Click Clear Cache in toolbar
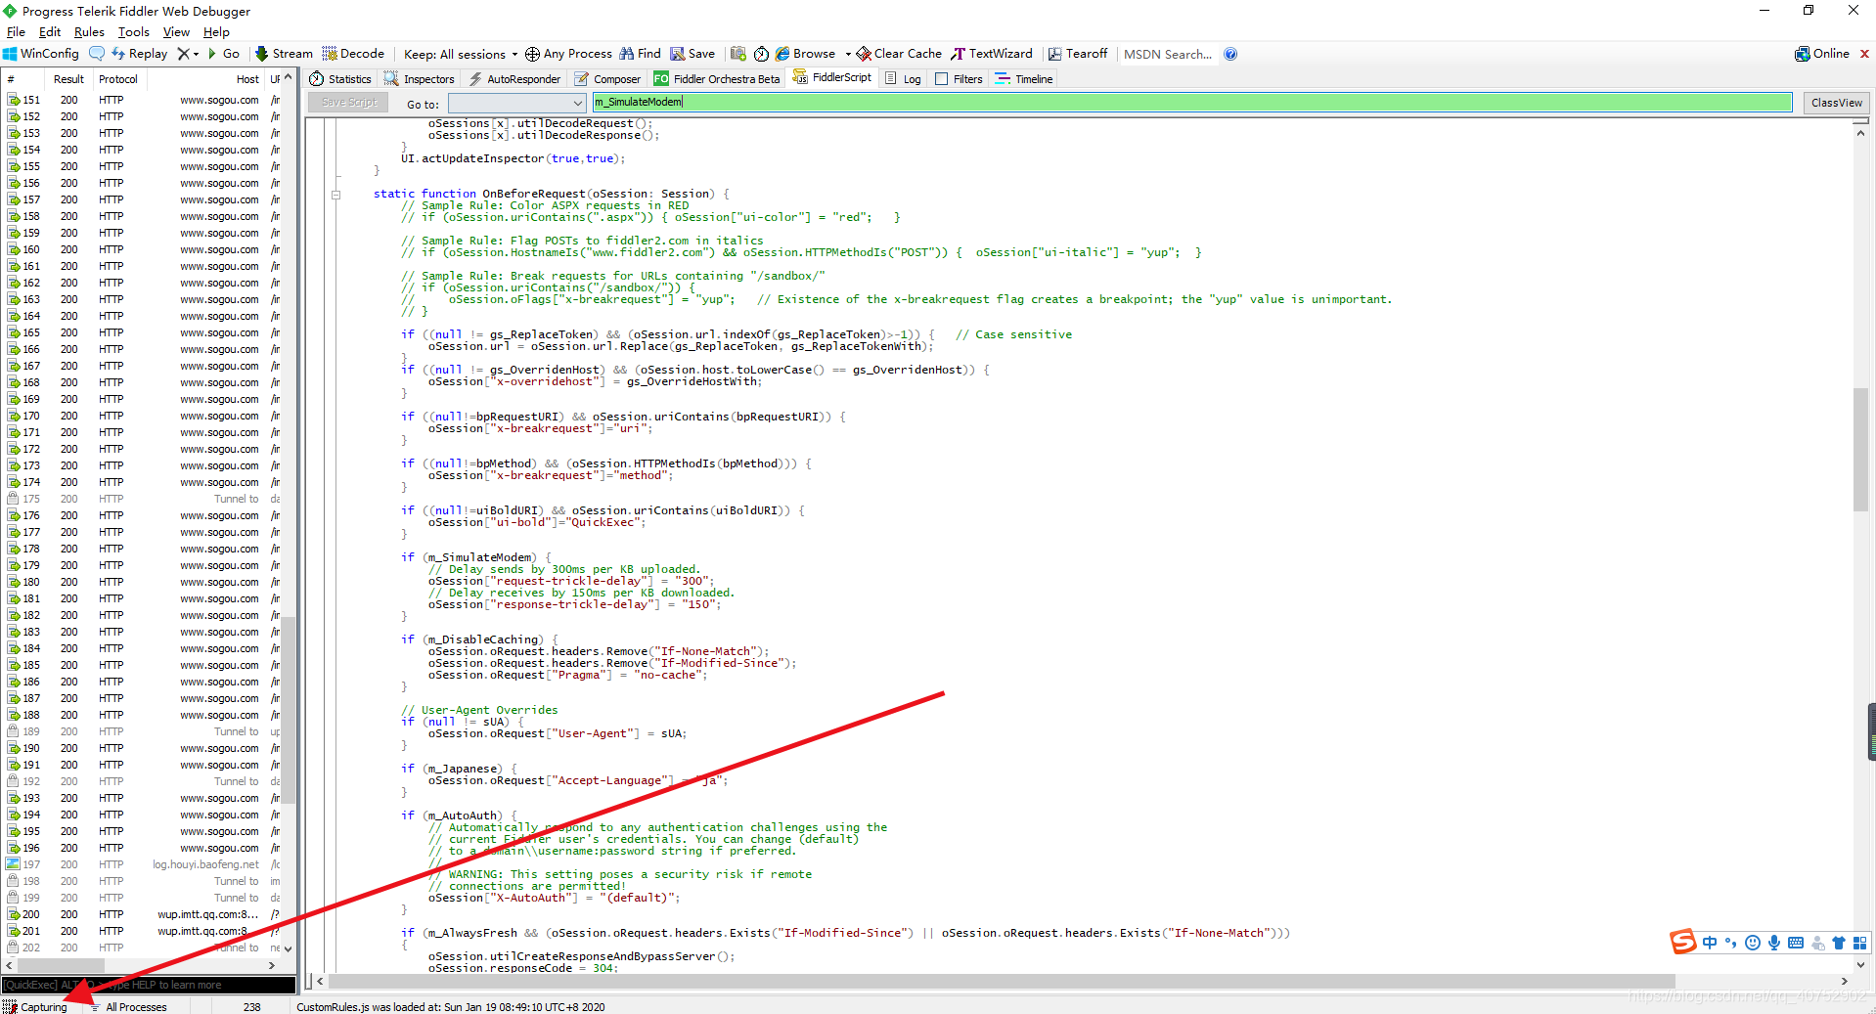This screenshot has height=1014, width=1876. (899, 54)
